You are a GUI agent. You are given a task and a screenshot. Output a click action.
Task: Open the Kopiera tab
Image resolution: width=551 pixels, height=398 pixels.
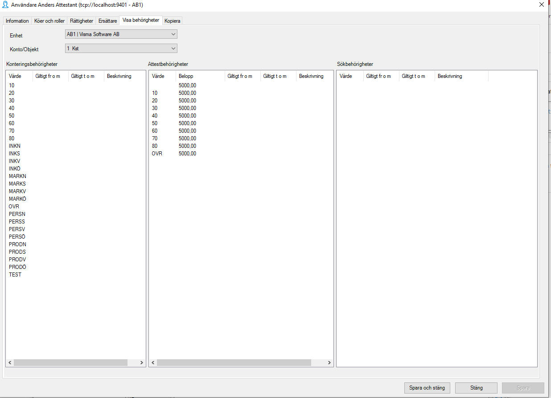pyautogui.click(x=172, y=20)
